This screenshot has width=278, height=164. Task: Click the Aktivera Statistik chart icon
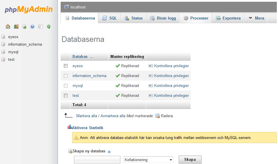[70, 127]
